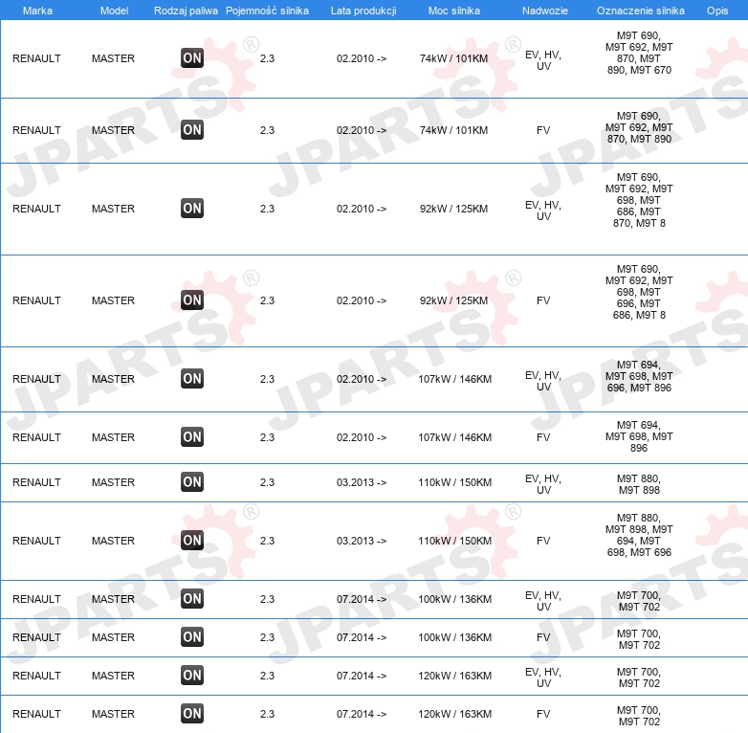
Task: Click the ON fuel icon in the 74kW FV row
Action: 192,130
